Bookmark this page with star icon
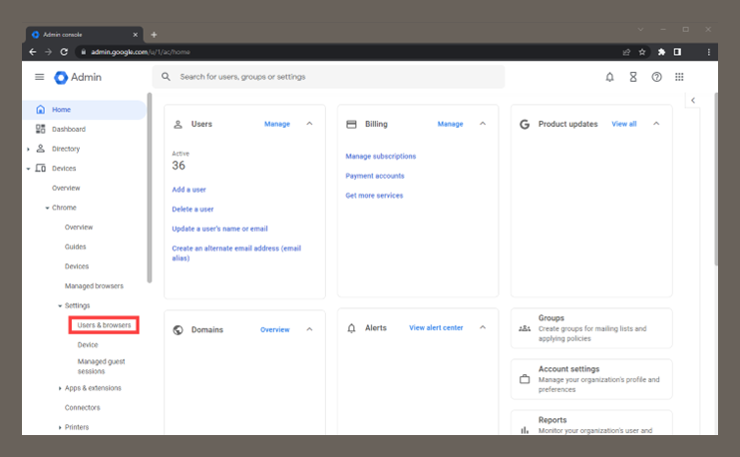Image resolution: width=740 pixels, height=457 pixels. click(642, 52)
